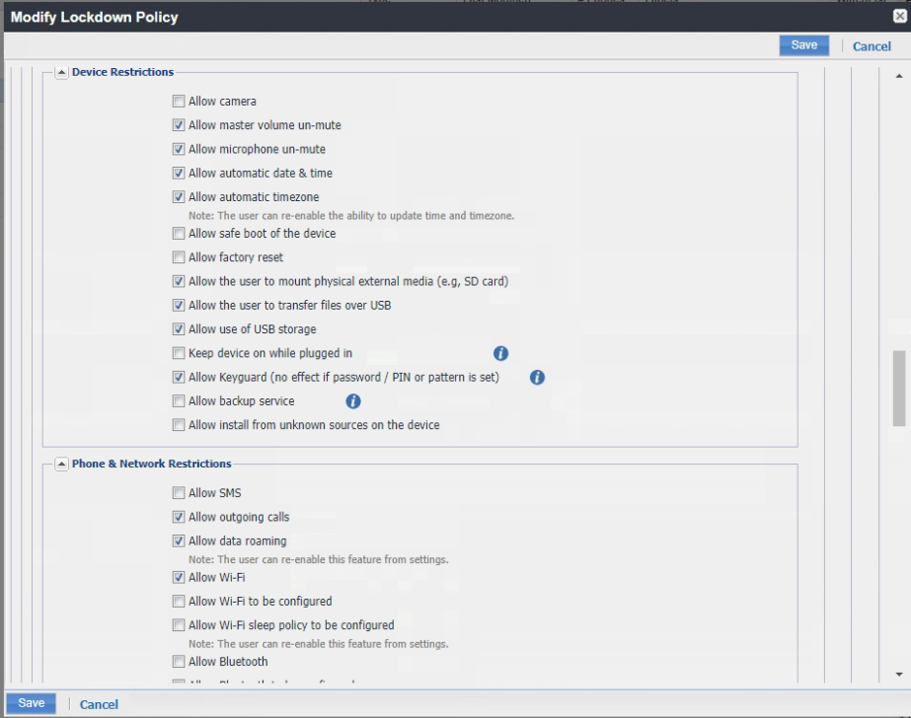Click scrollbar down arrow

898,675
